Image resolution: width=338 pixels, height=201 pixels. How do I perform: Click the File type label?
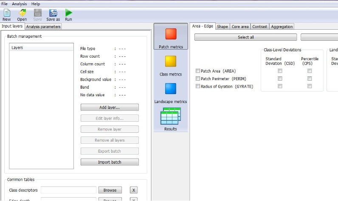[87, 49]
